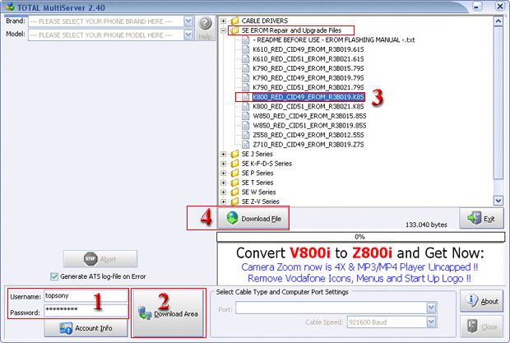The height and width of the screenshot is (343, 510).
Task: Click the Convert V800i to Z800i banner
Action: point(360,265)
